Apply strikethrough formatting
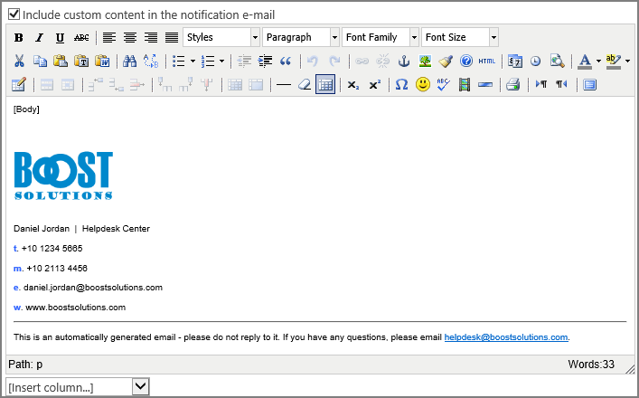The image size is (639, 398). (81, 37)
